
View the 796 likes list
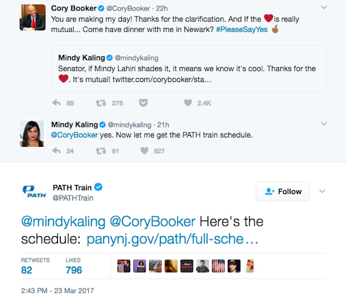pyautogui.click(x=73, y=270)
